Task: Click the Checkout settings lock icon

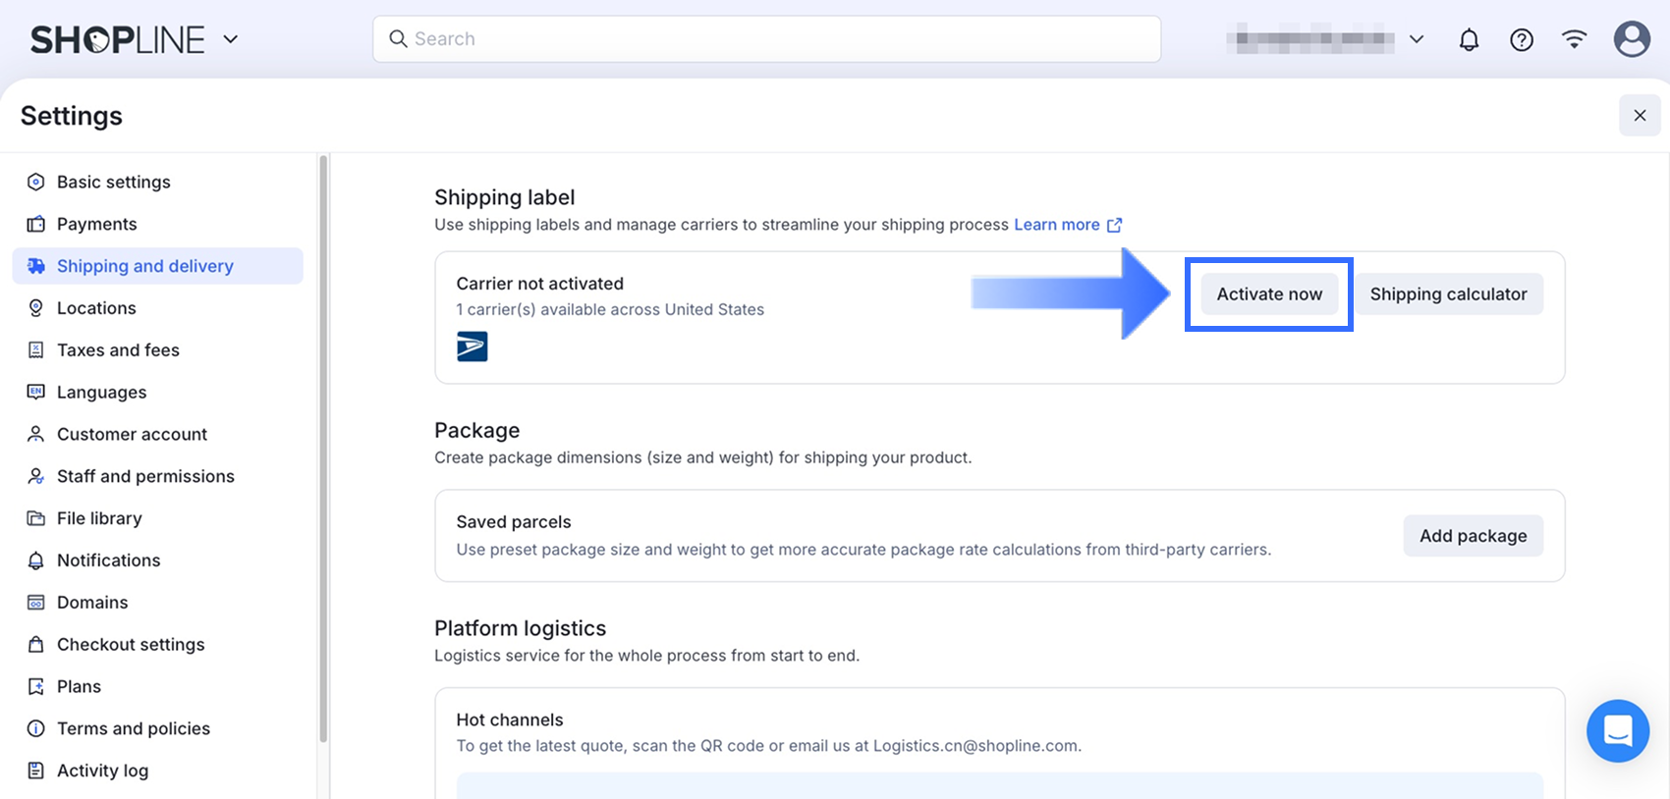Action: [36, 644]
